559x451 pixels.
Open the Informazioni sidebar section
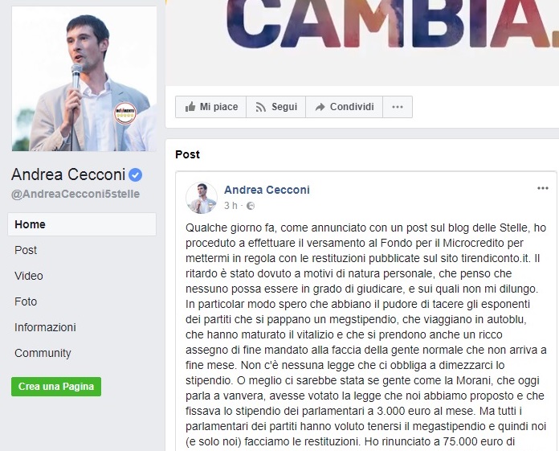coord(45,327)
